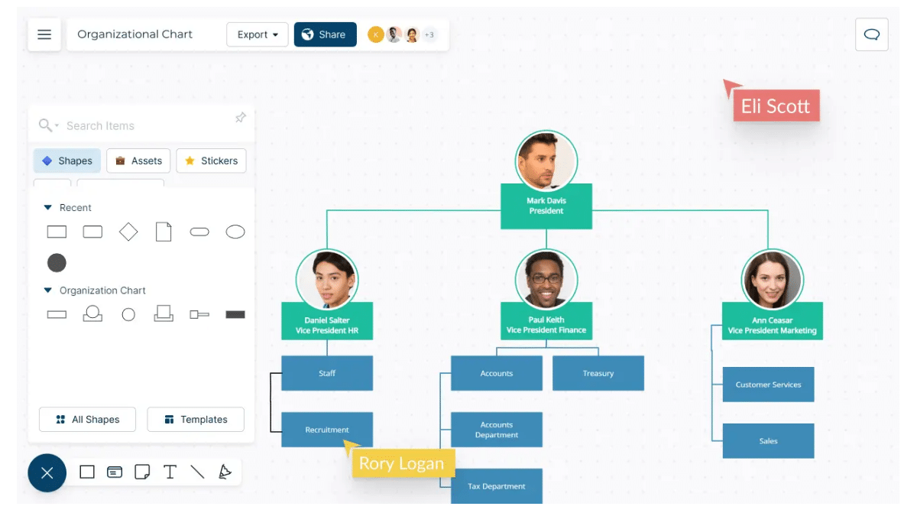The width and height of the screenshot is (917, 516).
Task: Select the Mark Davis President box
Action: pos(546,206)
